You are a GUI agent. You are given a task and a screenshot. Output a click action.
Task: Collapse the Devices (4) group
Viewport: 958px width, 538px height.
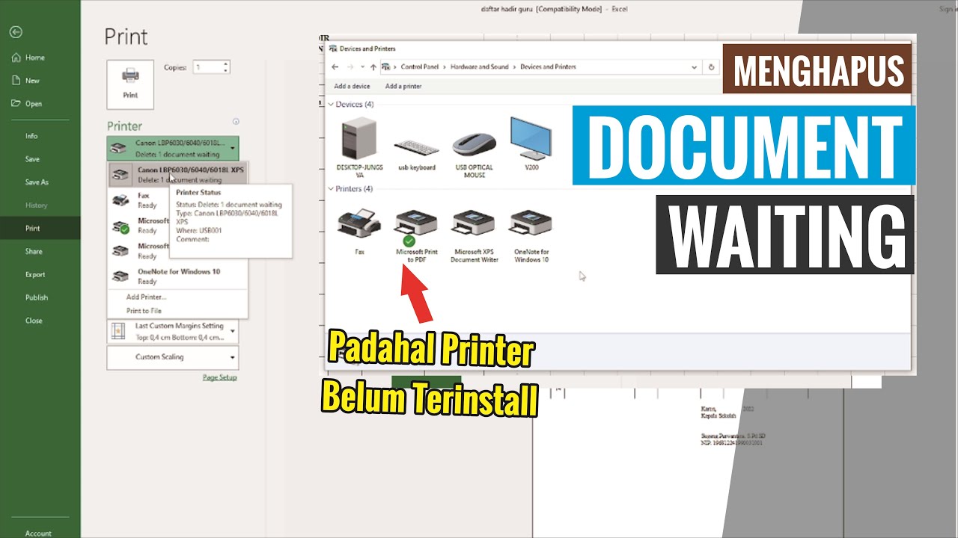[332, 105]
